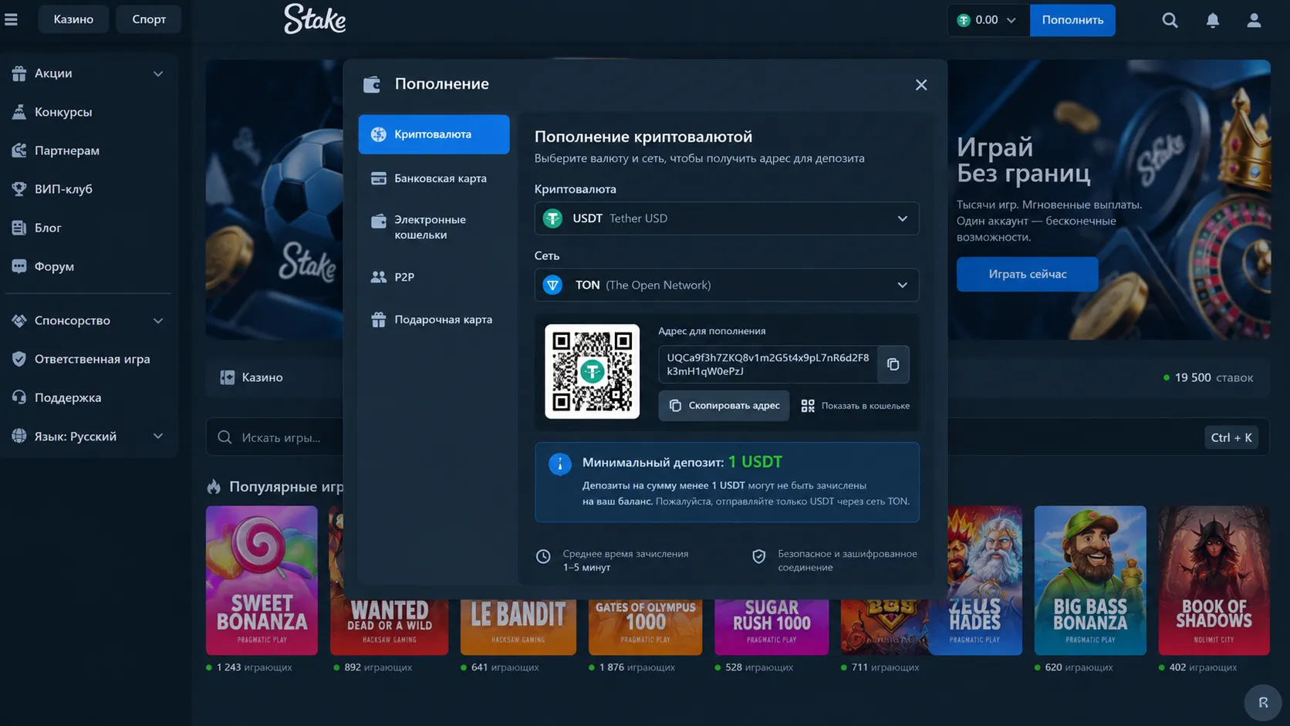Click the deposit address text field

(768, 364)
